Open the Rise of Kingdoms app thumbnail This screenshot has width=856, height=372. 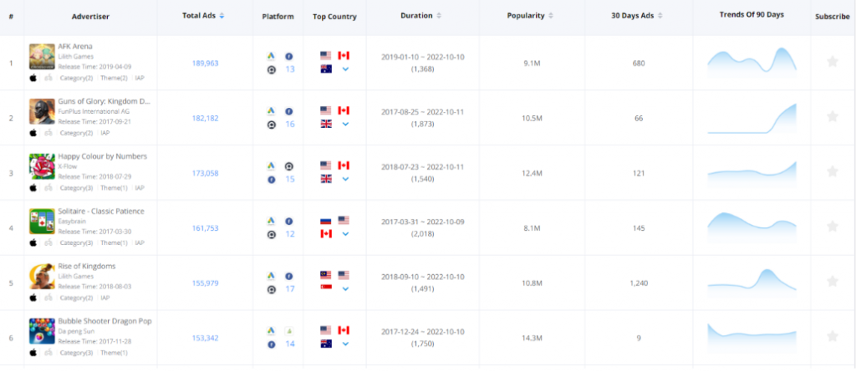(x=42, y=277)
